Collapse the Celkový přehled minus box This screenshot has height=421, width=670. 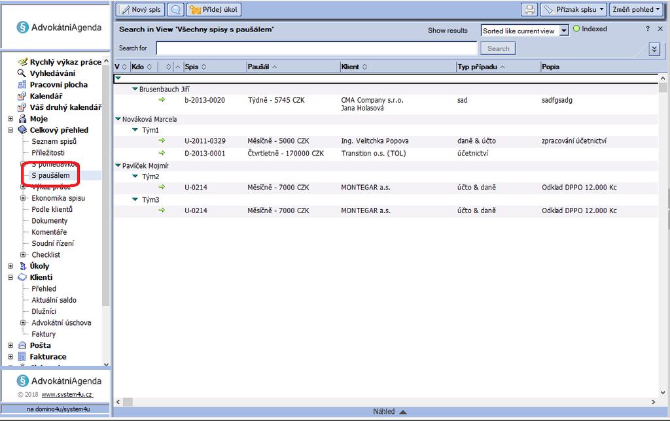click(x=10, y=130)
